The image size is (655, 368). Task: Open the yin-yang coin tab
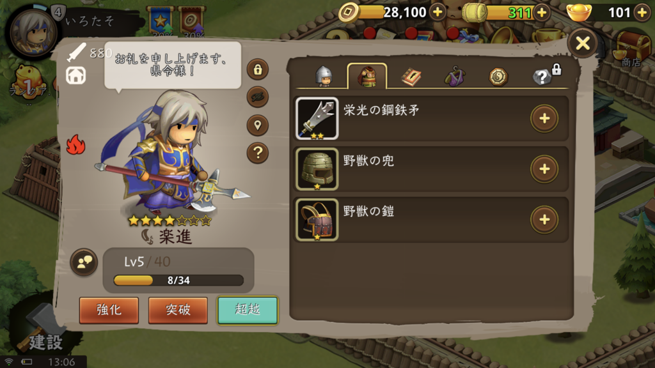pos(498,77)
